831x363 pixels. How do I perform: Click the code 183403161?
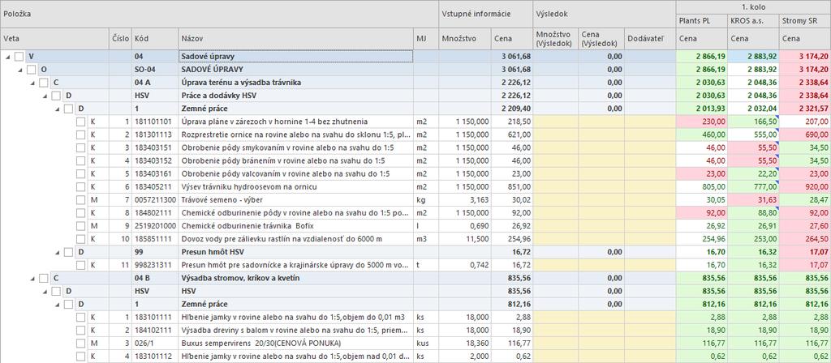click(x=151, y=173)
